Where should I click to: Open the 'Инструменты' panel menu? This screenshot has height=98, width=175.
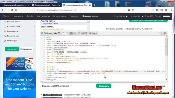(x=43, y=16)
